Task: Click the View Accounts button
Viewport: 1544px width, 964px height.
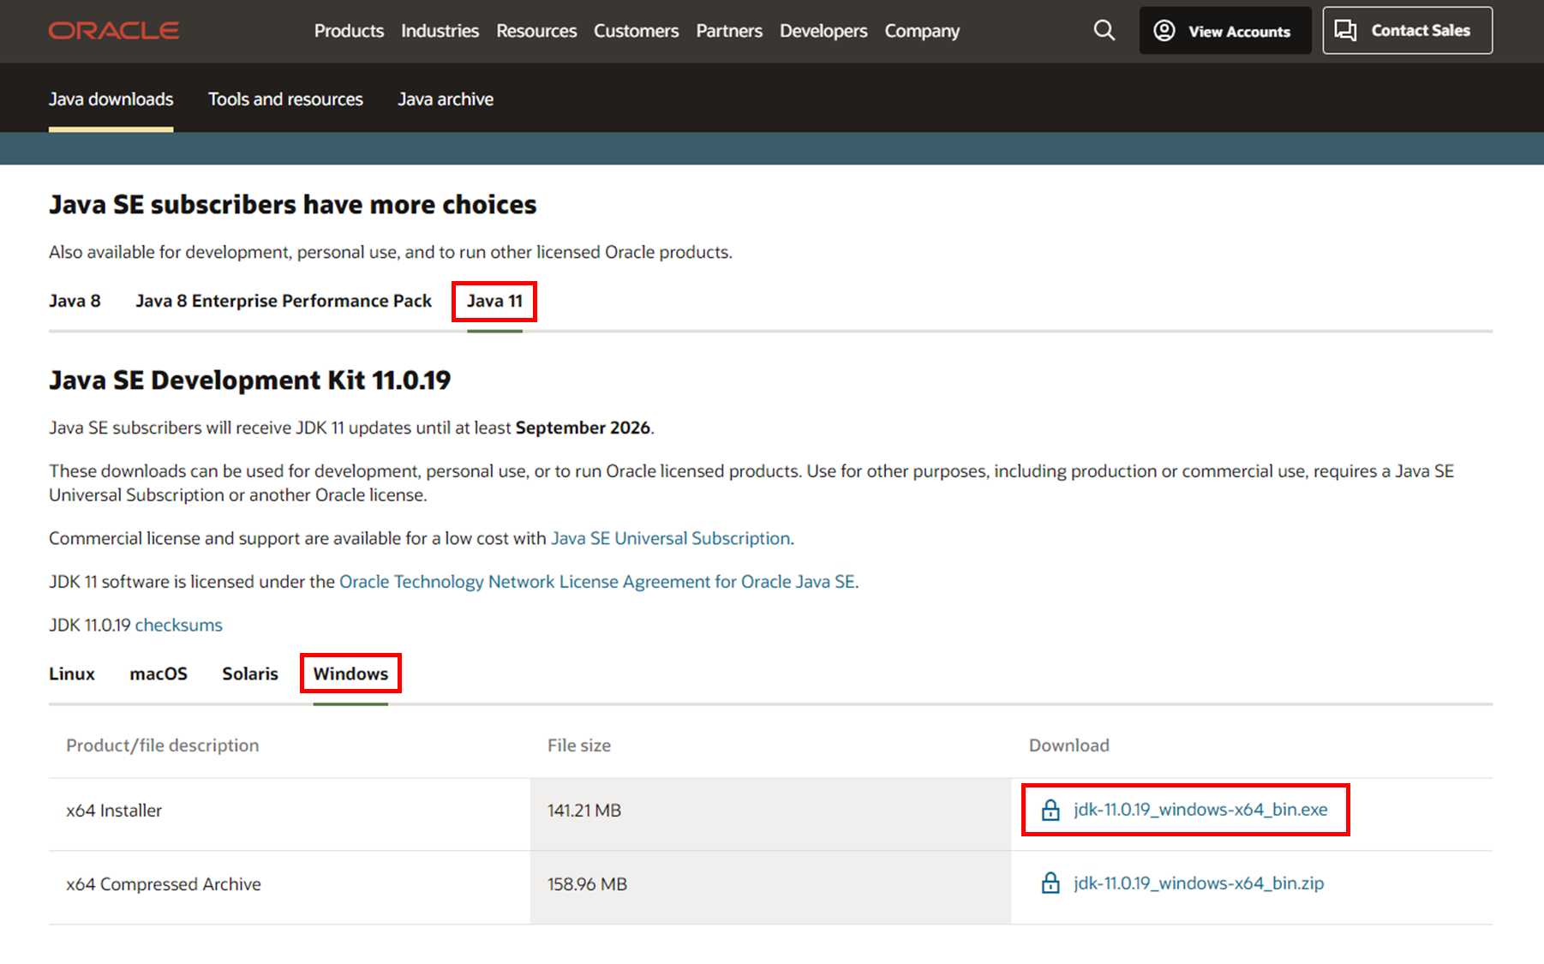Action: pos(1225,31)
